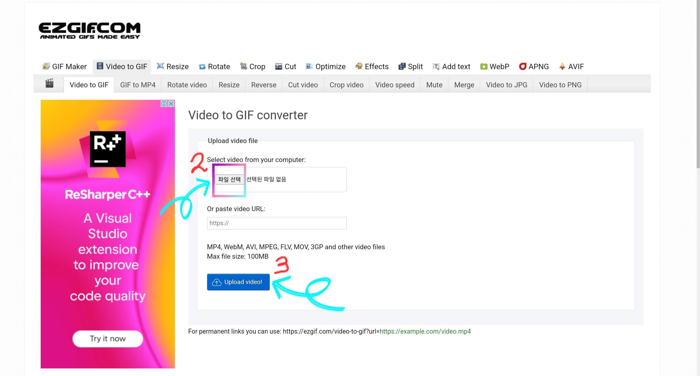Click the Crop tool icon
Screen dimensions: 700x376
tap(243, 66)
